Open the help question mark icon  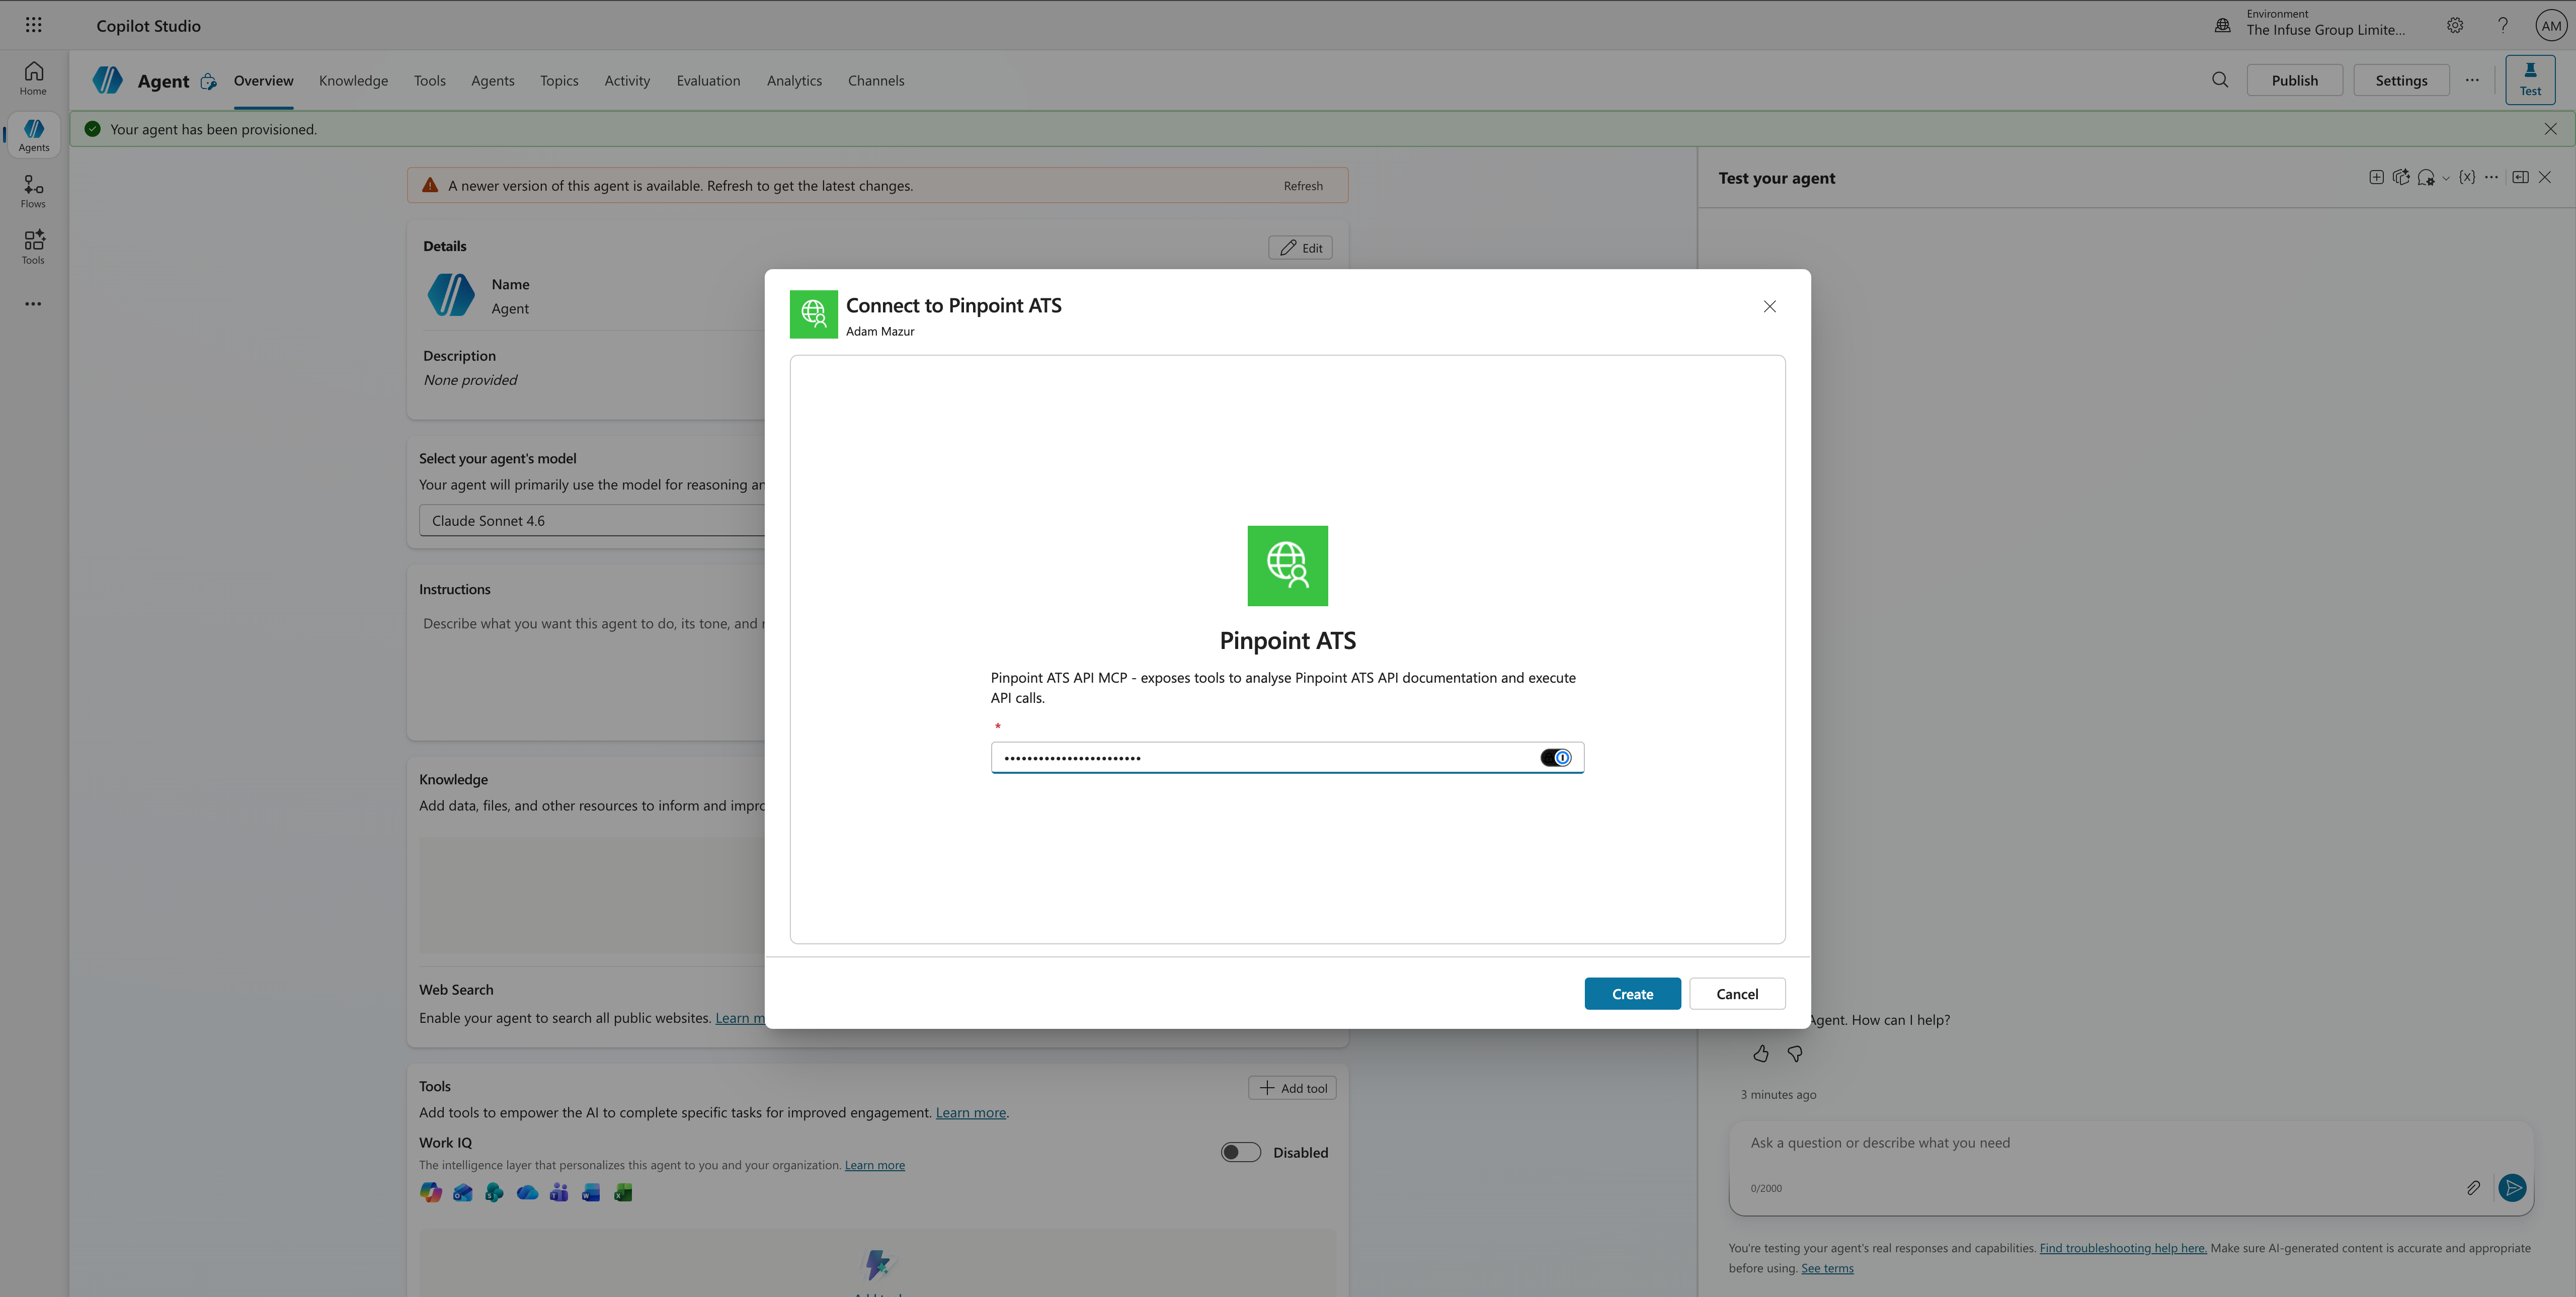[x=2502, y=25]
